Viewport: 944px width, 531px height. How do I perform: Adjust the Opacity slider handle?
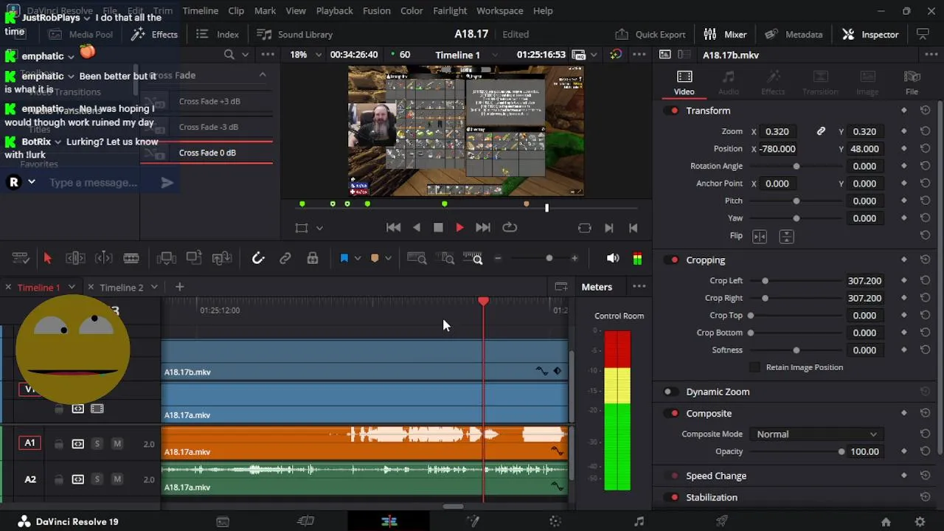(841, 452)
